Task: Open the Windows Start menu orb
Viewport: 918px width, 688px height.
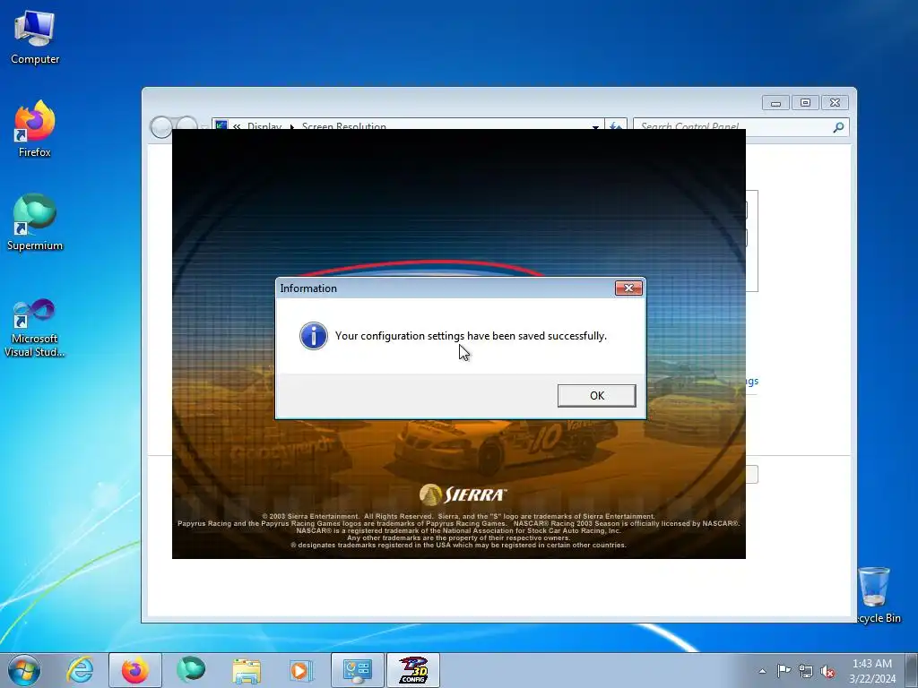Action: 24,670
